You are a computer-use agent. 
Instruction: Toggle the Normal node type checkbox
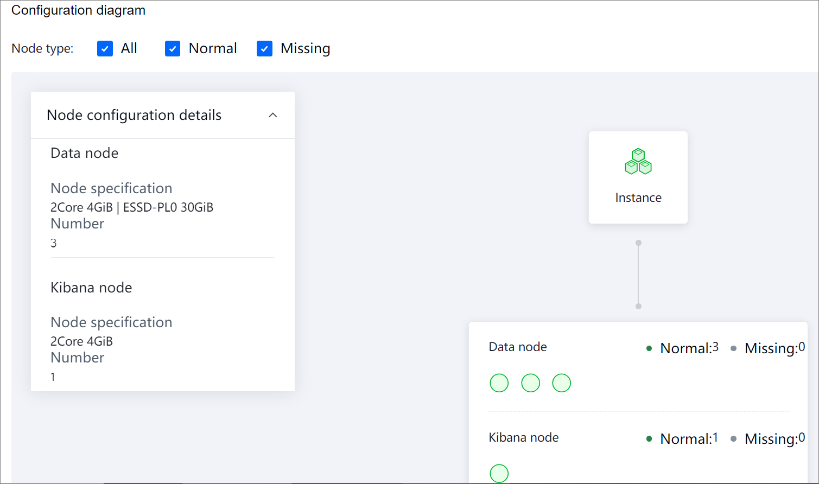pyautogui.click(x=173, y=49)
